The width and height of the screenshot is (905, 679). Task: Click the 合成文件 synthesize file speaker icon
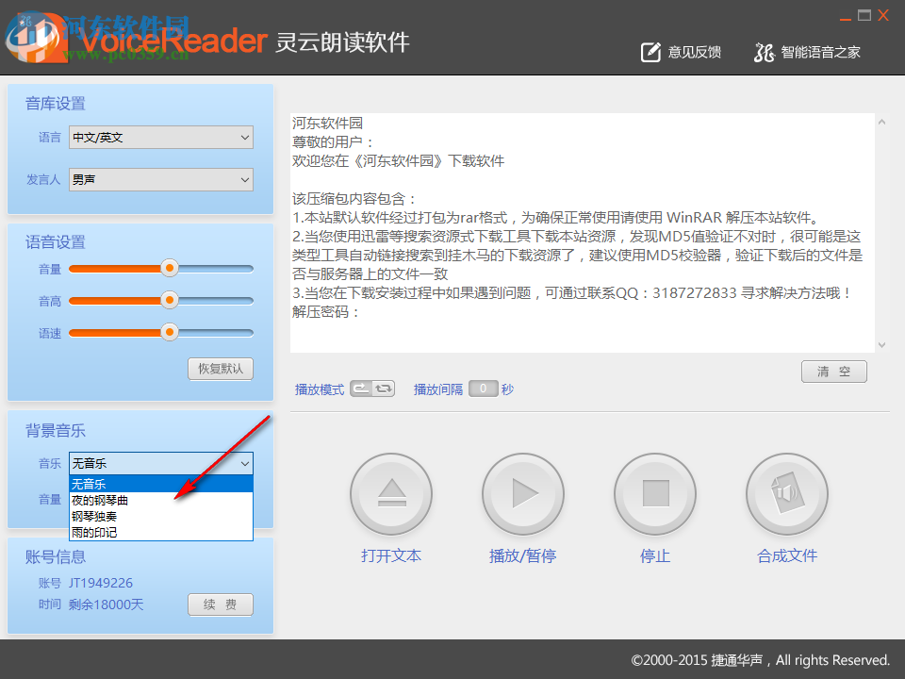coord(786,493)
